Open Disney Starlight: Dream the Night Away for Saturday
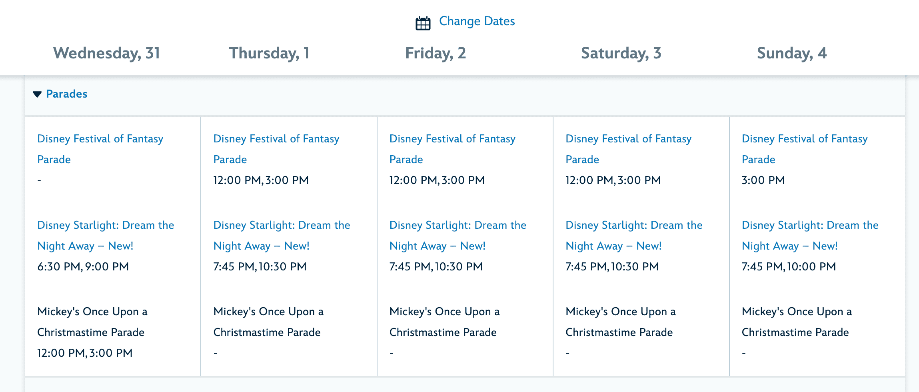919x392 pixels. click(x=633, y=235)
